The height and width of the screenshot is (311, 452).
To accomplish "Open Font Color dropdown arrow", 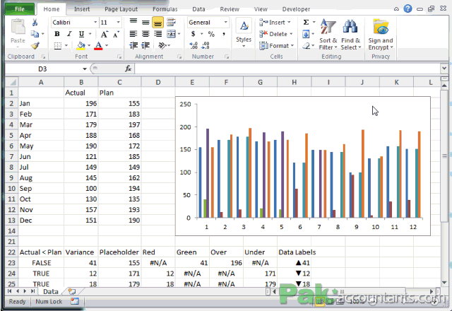I will (107, 45).
